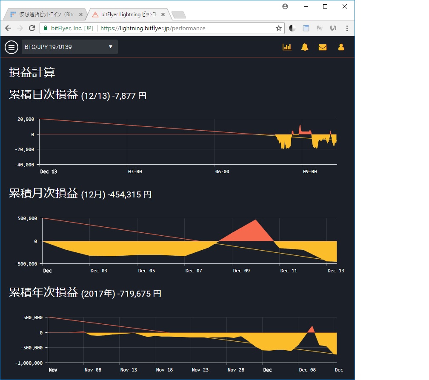Click the Dec 05 axis label

pos(146,271)
